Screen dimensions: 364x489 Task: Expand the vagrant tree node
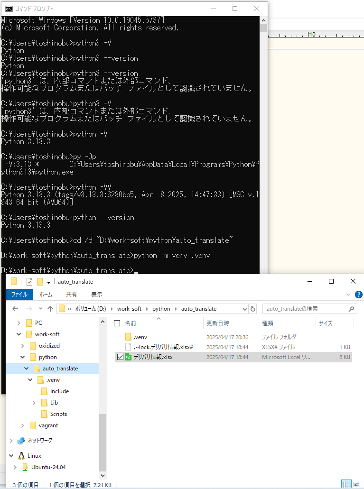point(22,426)
